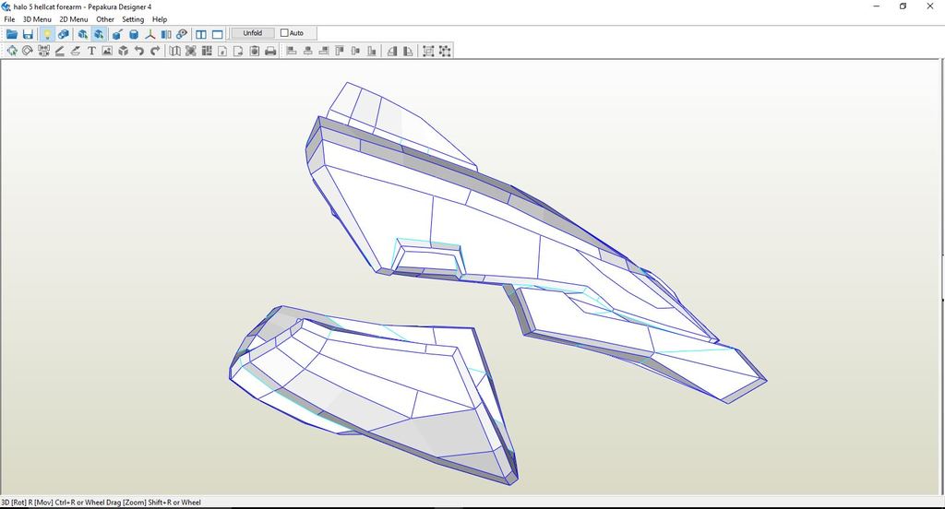This screenshot has width=945, height=509.
Task: Redo the last action
Action: click(155, 52)
